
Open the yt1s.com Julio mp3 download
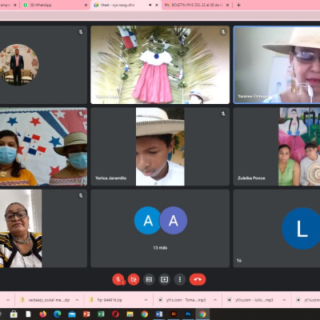point(251,300)
